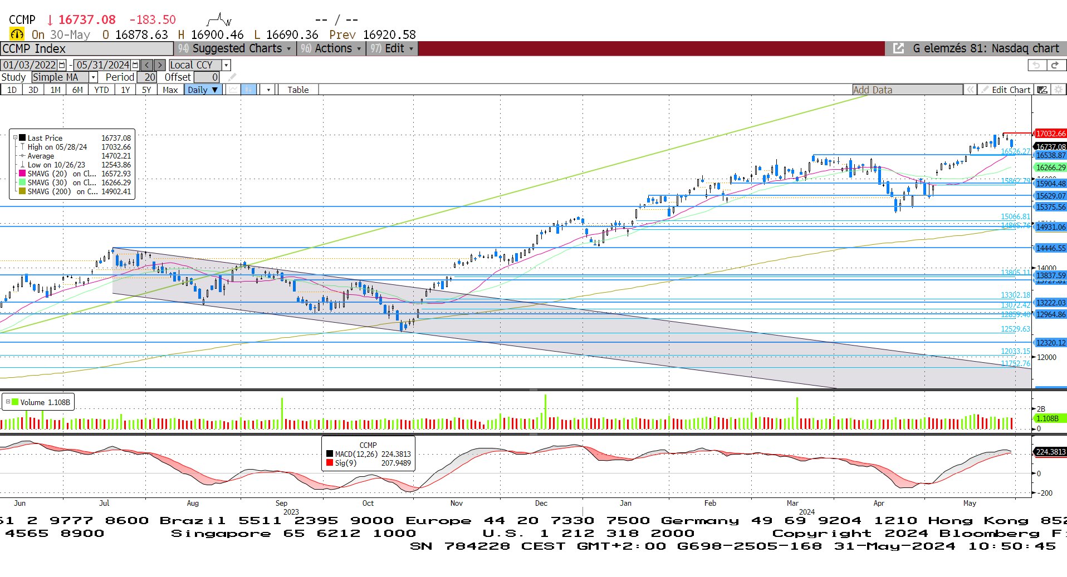The width and height of the screenshot is (1067, 577).
Task: Click the 16538.87 blue level label
Action: point(1050,155)
